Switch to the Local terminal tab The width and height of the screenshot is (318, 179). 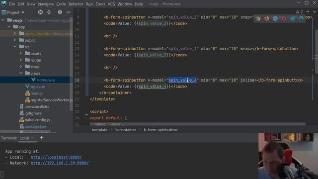[x=25, y=138]
